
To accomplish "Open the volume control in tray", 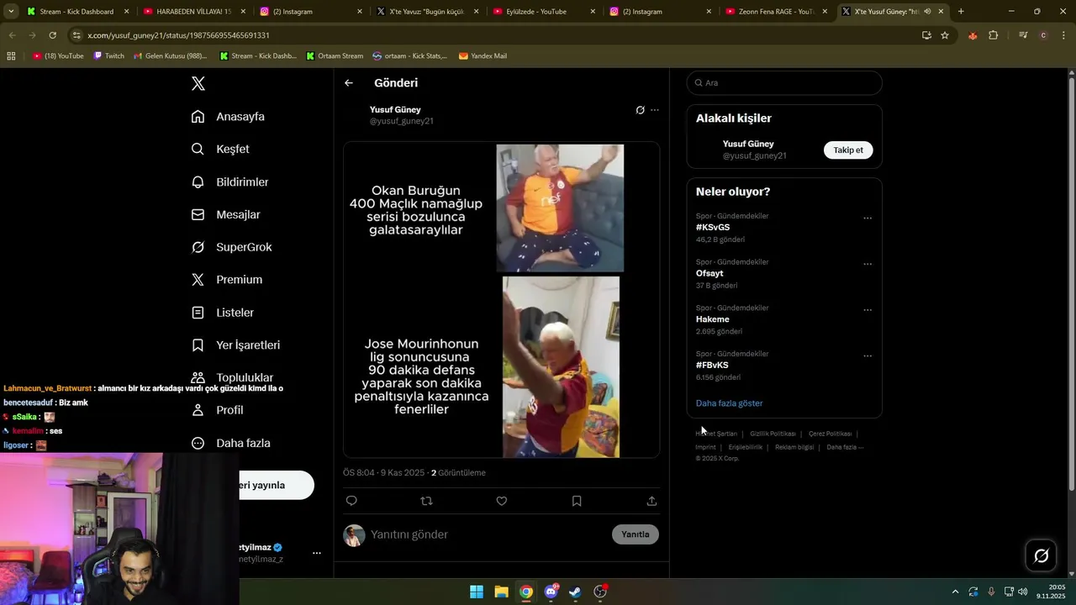I will (1023, 592).
